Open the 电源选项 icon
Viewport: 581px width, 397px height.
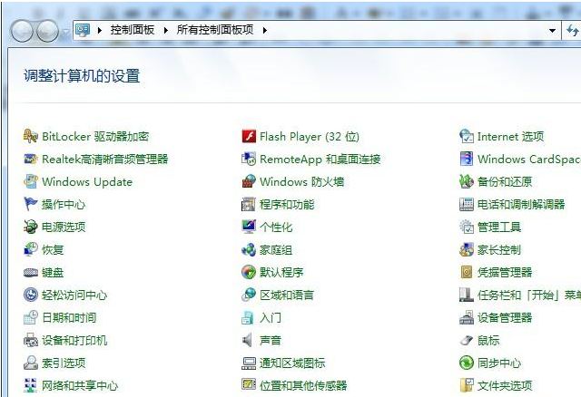point(30,227)
